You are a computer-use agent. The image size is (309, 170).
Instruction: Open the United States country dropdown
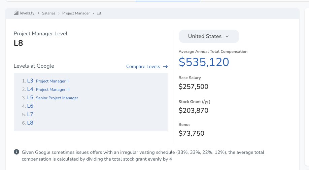coord(209,36)
